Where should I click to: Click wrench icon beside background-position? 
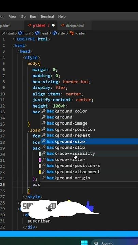[x=44, y=129]
